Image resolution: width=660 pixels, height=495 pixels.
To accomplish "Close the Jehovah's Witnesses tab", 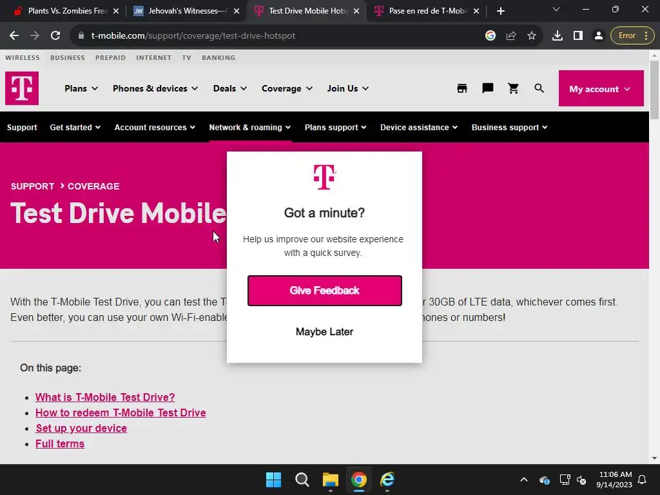I will tap(236, 11).
